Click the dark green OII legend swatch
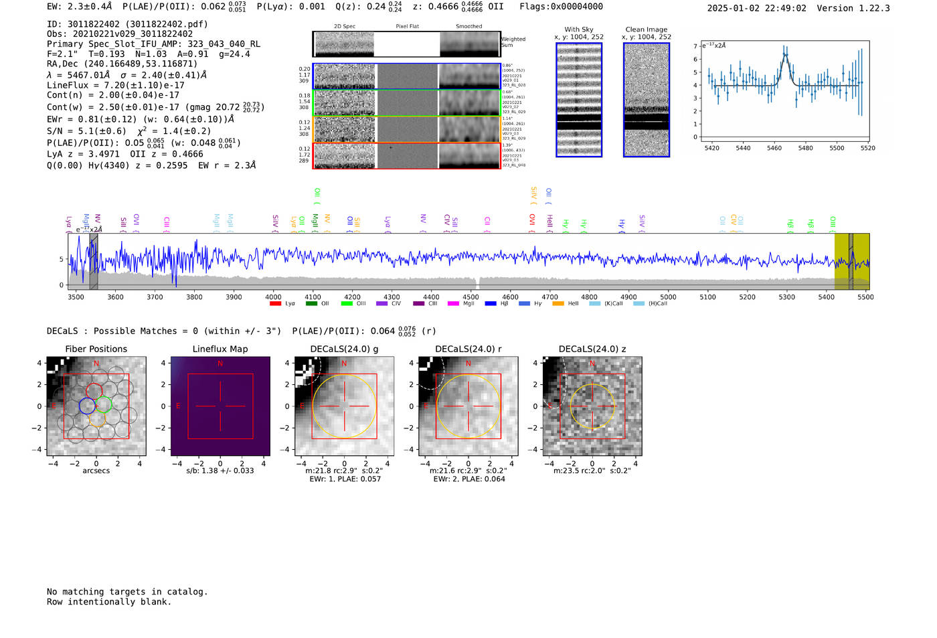The width and height of the screenshot is (937, 638). [x=311, y=304]
